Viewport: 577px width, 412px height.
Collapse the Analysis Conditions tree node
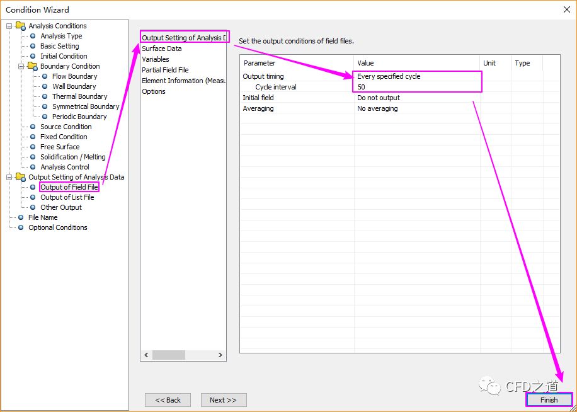pyautogui.click(x=9, y=26)
